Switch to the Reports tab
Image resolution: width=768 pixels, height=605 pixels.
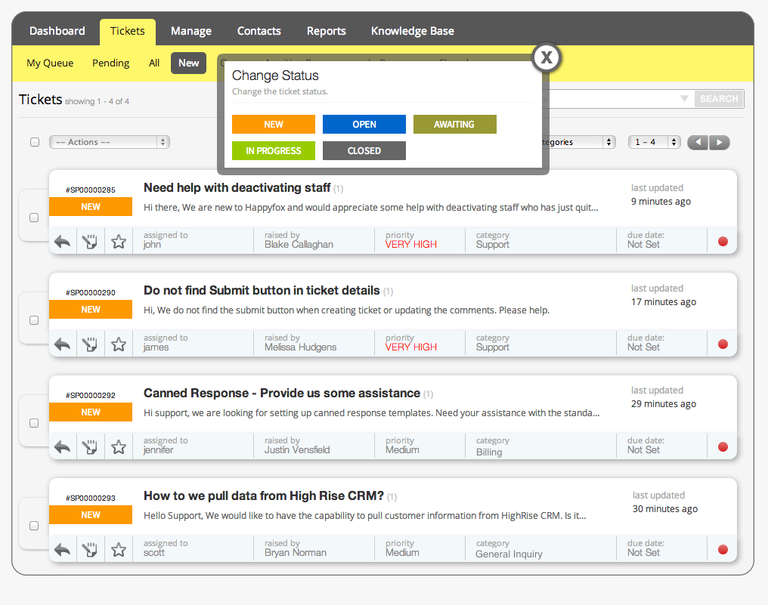(326, 31)
